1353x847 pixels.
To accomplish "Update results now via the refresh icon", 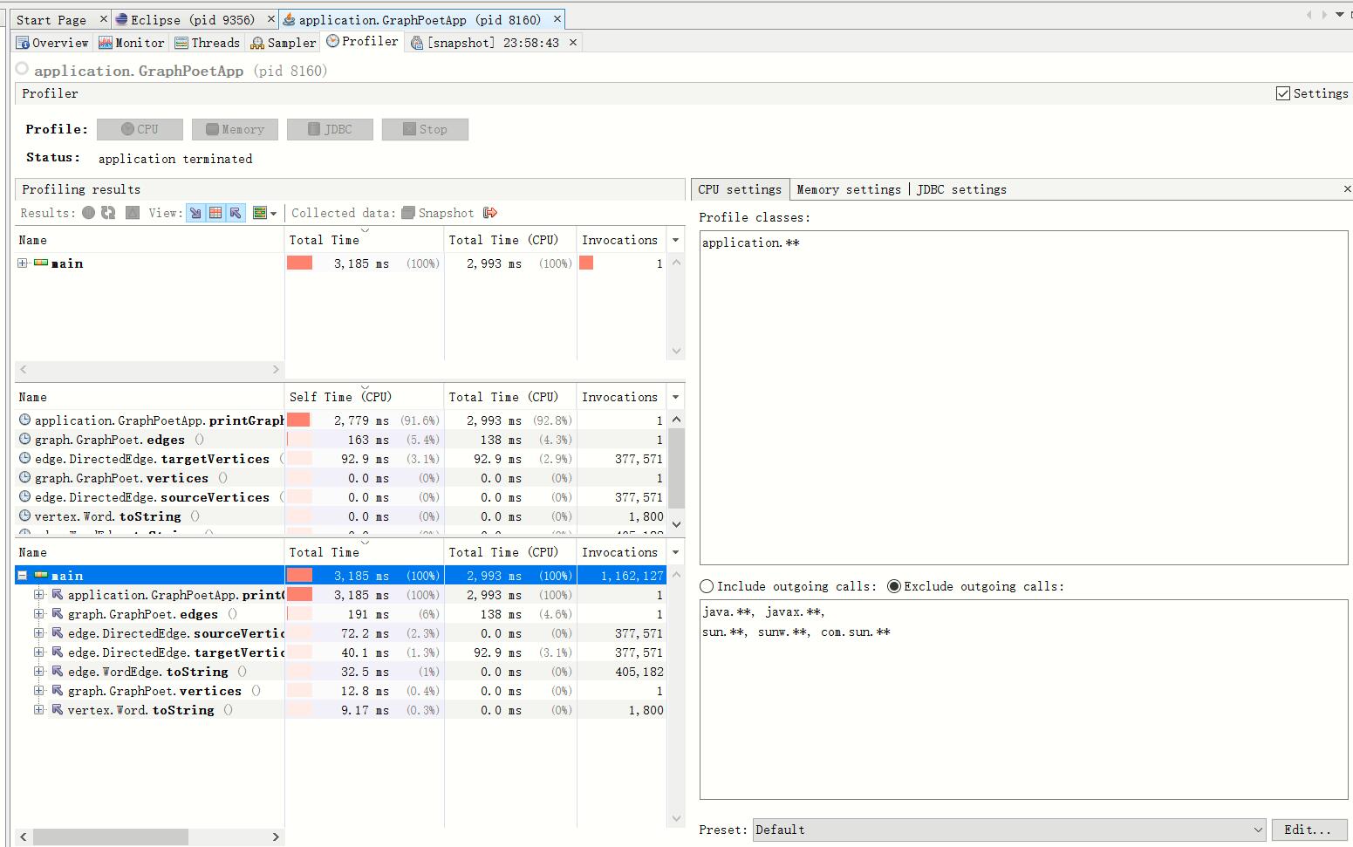I will [108, 213].
